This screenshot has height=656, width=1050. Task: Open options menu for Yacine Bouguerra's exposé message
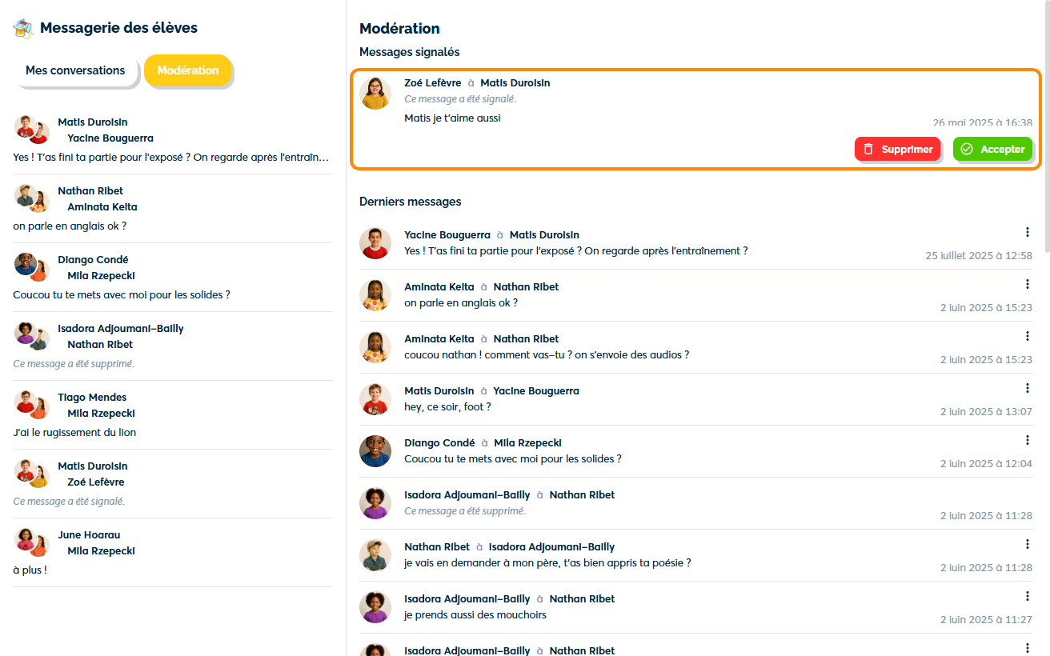[x=1027, y=232]
